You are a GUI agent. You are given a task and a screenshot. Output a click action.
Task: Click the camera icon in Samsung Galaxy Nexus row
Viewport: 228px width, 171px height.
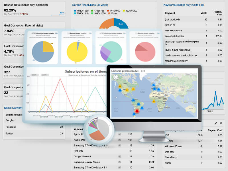pos(120,162)
